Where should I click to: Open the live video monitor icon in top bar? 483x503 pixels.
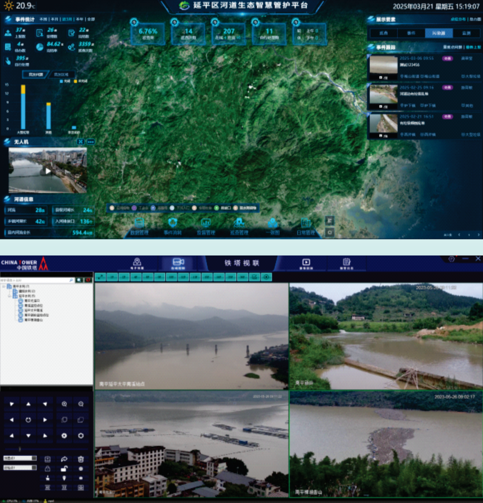[x=178, y=263]
